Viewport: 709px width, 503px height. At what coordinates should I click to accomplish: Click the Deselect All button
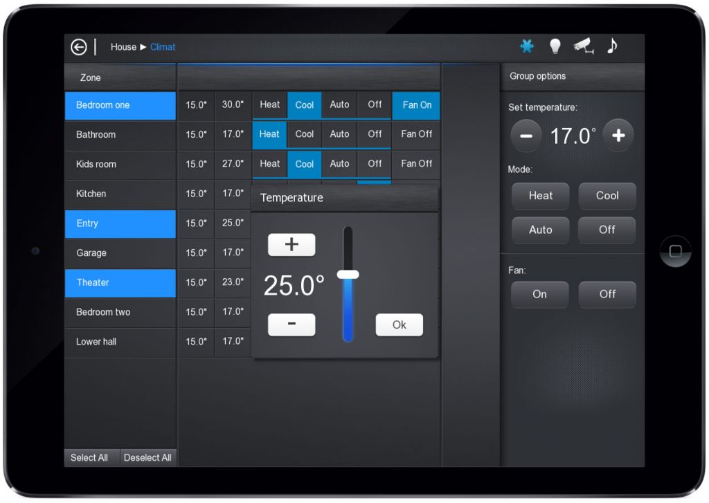tap(147, 457)
